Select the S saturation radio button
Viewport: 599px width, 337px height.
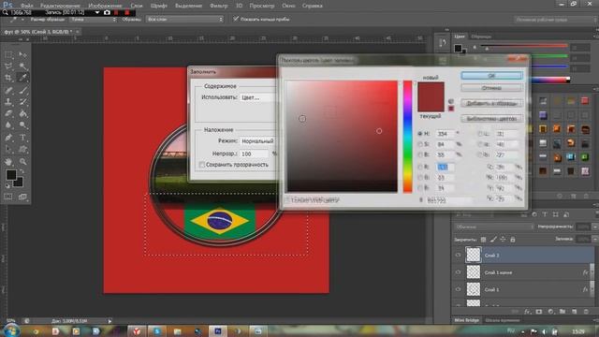[x=420, y=144]
